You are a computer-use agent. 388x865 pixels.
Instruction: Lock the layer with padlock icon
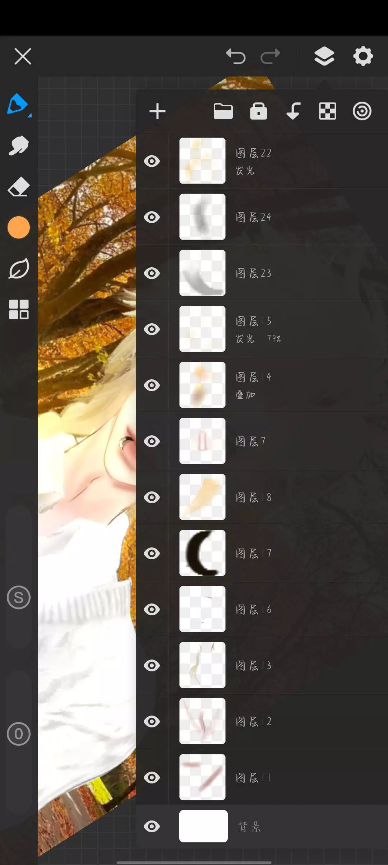coord(259,111)
